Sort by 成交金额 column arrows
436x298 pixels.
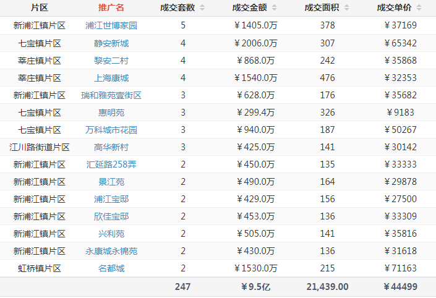pos(274,8)
